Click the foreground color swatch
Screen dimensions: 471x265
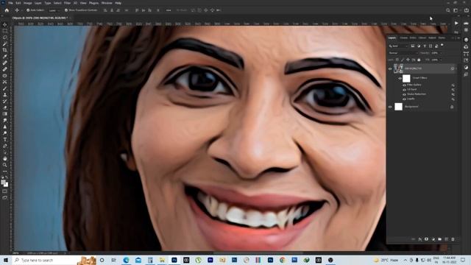(x=3, y=182)
